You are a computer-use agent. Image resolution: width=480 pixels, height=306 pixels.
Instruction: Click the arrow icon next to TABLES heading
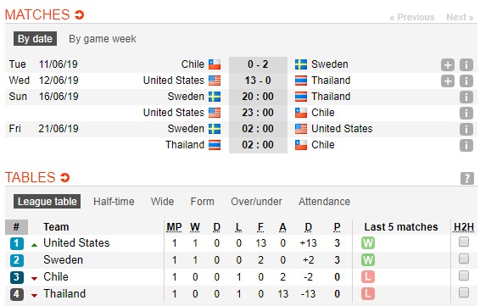65,177
